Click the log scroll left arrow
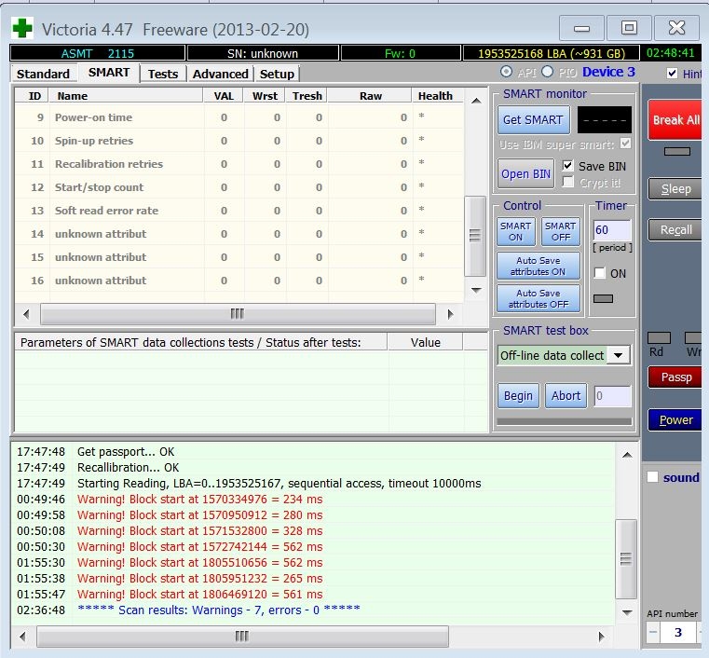Image resolution: width=709 pixels, height=658 pixels. tap(22, 637)
